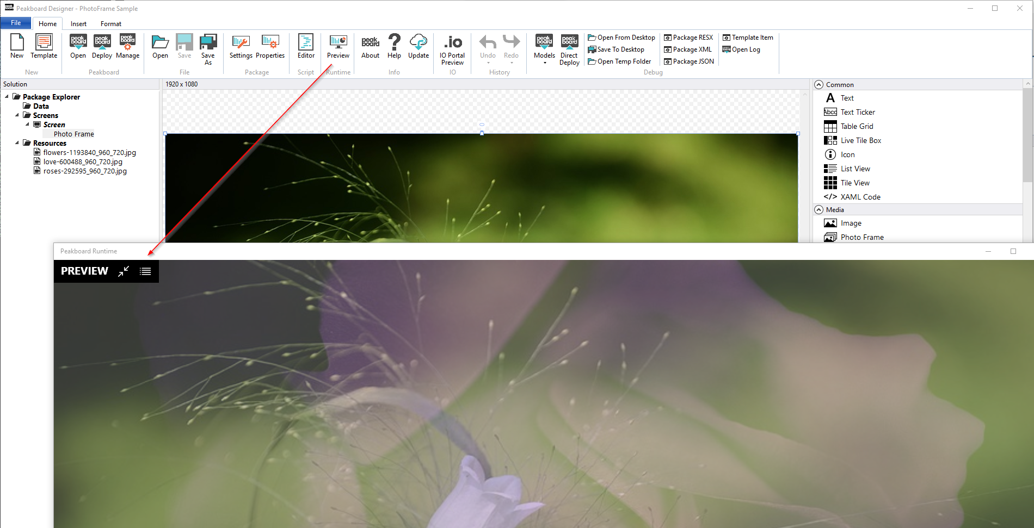Click Open Temp Folder
Image resolution: width=1034 pixels, height=528 pixels.
(619, 61)
